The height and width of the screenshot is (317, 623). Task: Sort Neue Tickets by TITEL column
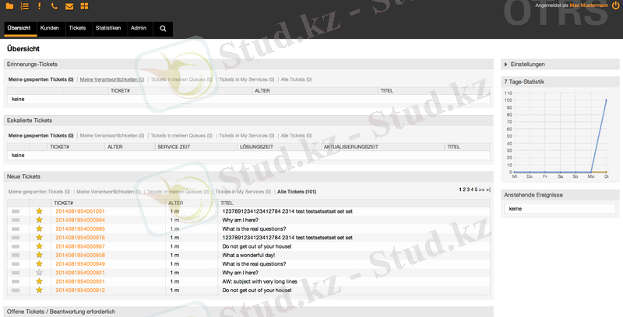(x=227, y=203)
